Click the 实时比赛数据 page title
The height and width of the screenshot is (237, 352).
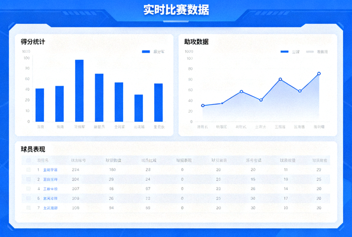pos(176,10)
